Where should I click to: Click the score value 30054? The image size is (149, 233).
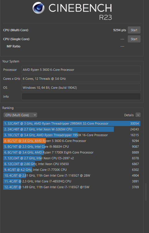point(135,123)
